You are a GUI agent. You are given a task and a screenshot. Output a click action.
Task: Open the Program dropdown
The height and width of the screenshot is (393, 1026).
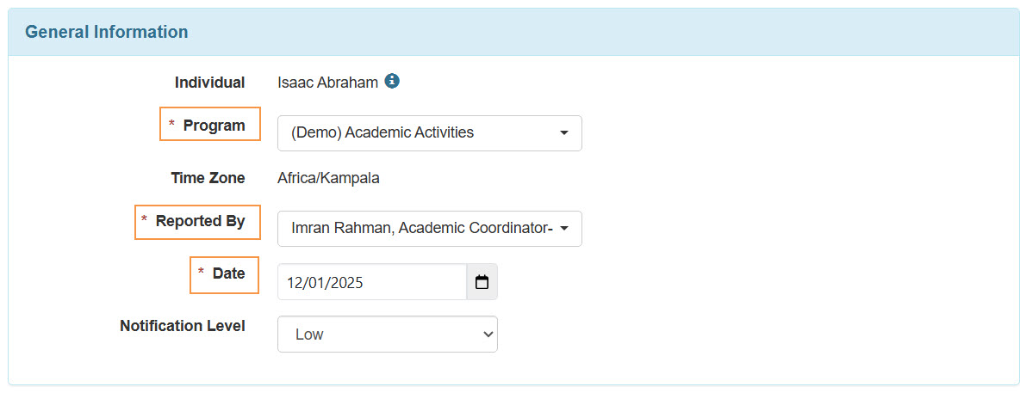[x=429, y=133]
